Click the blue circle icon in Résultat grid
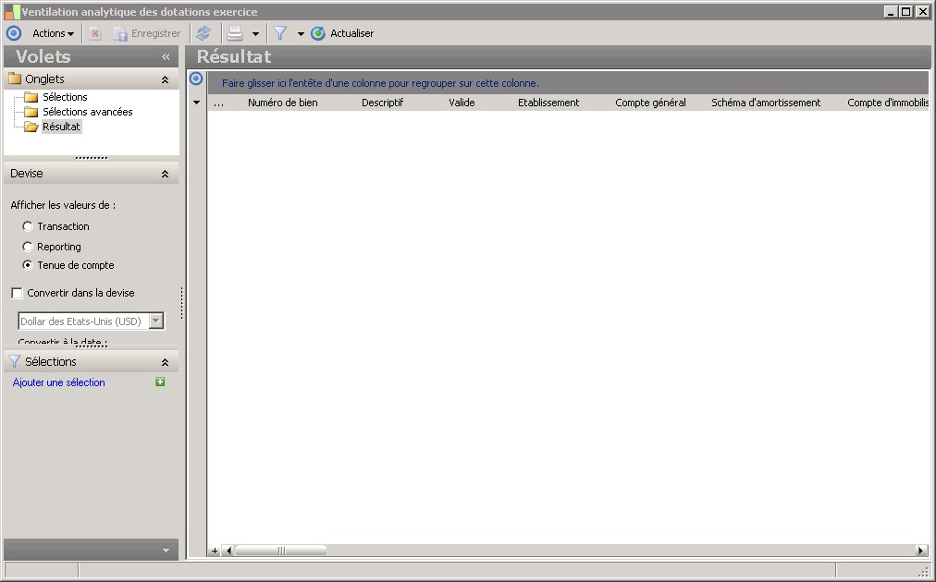The width and height of the screenshot is (936, 582). 196,79
